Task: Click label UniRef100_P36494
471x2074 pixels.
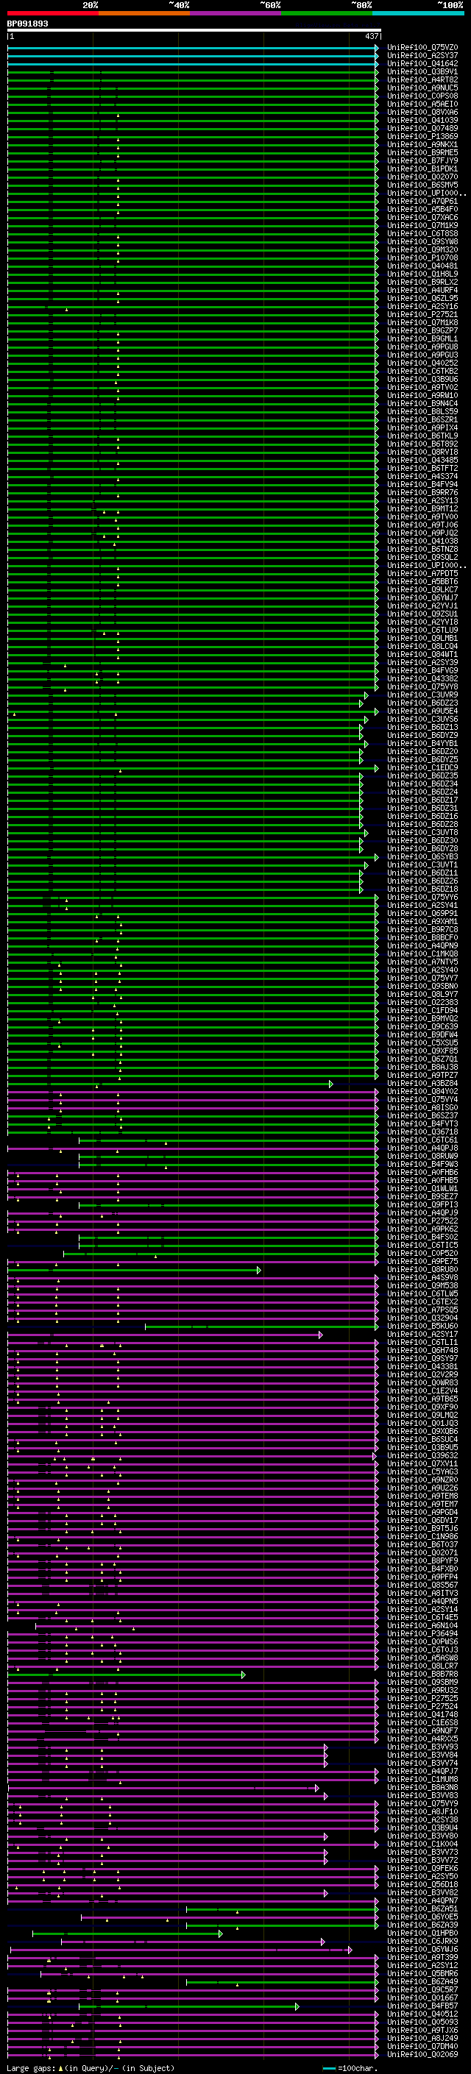Action: coord(422,1633)
